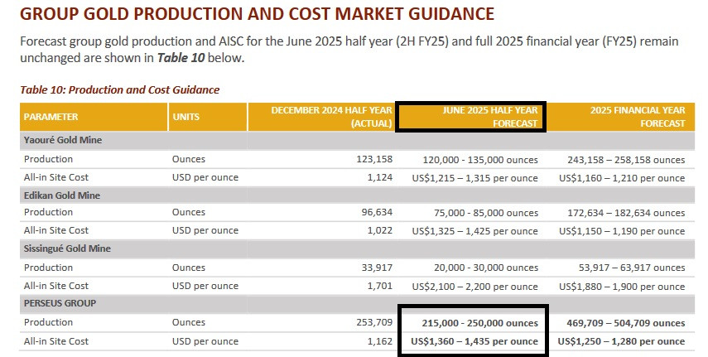Click the value '33,917'
Screen dimensions: 708x357
coord(377,268)
